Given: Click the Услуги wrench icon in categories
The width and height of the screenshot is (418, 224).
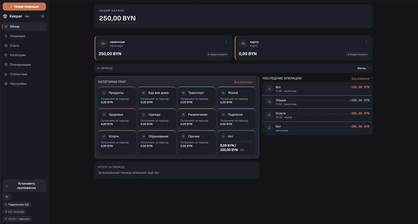Looking at the screenshot, I should coord(104,136).
